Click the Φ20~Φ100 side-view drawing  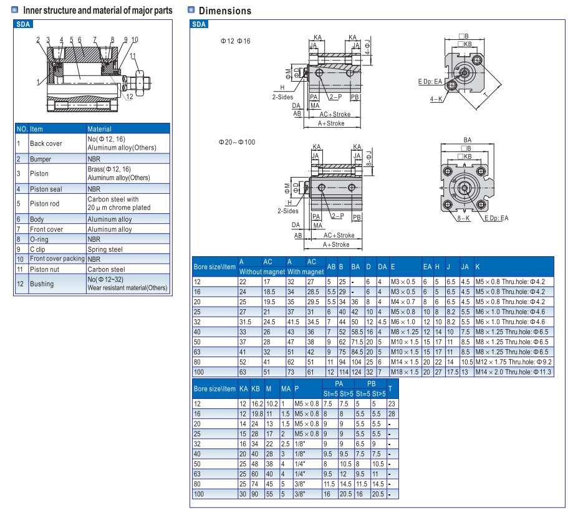[325, 197]
